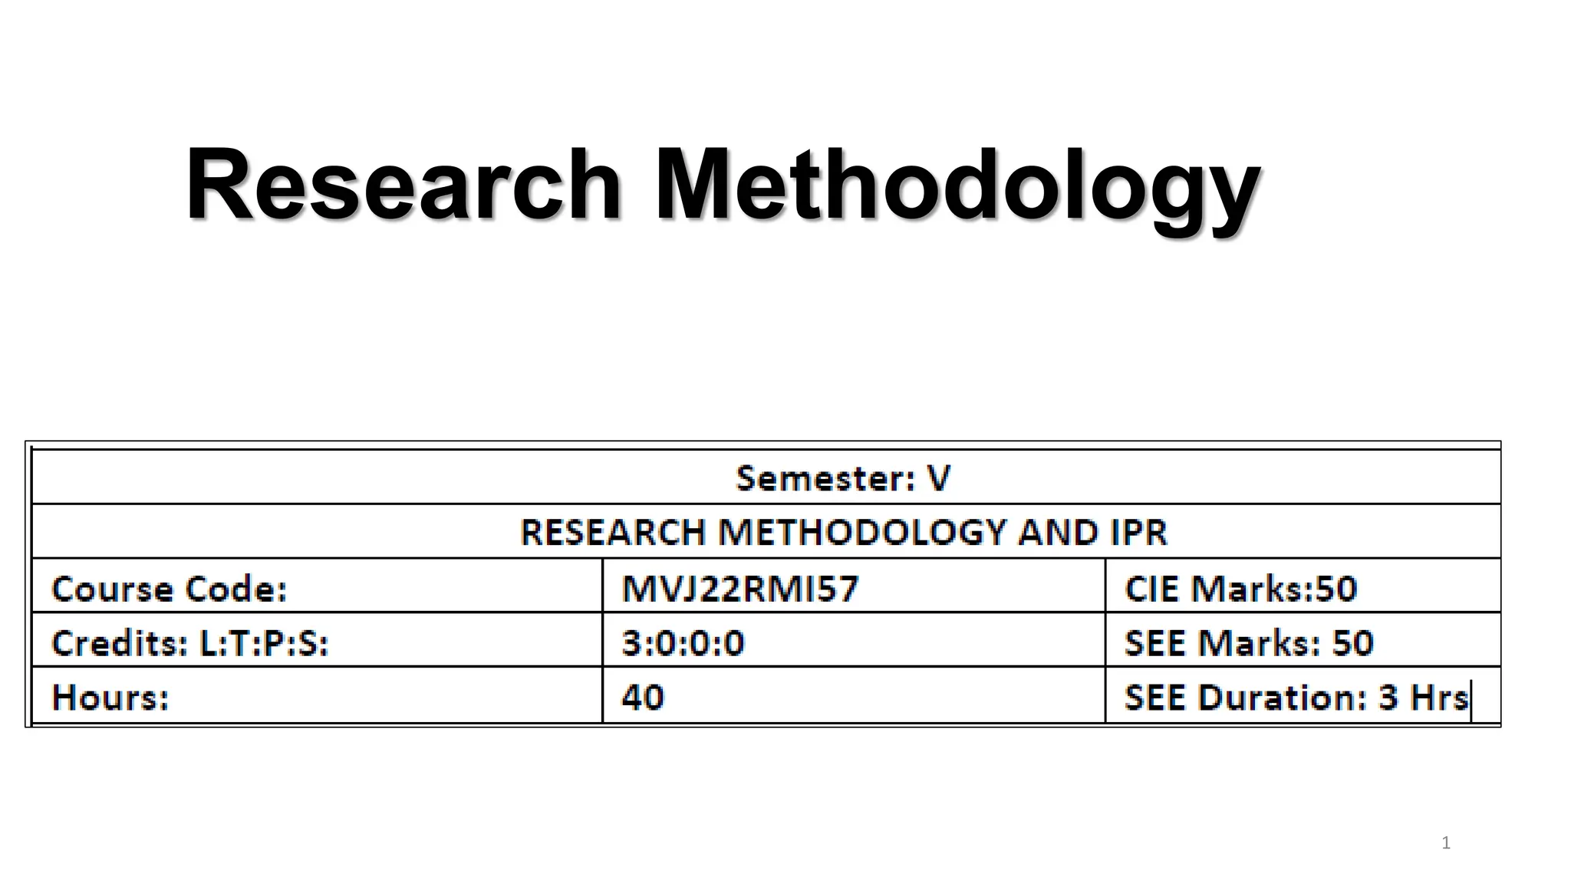Image resolution: width=1571 pixels, height=883 pixels.
Task: Click the Roman numeral "V" after Semester
Action: (x=939, y=478)
